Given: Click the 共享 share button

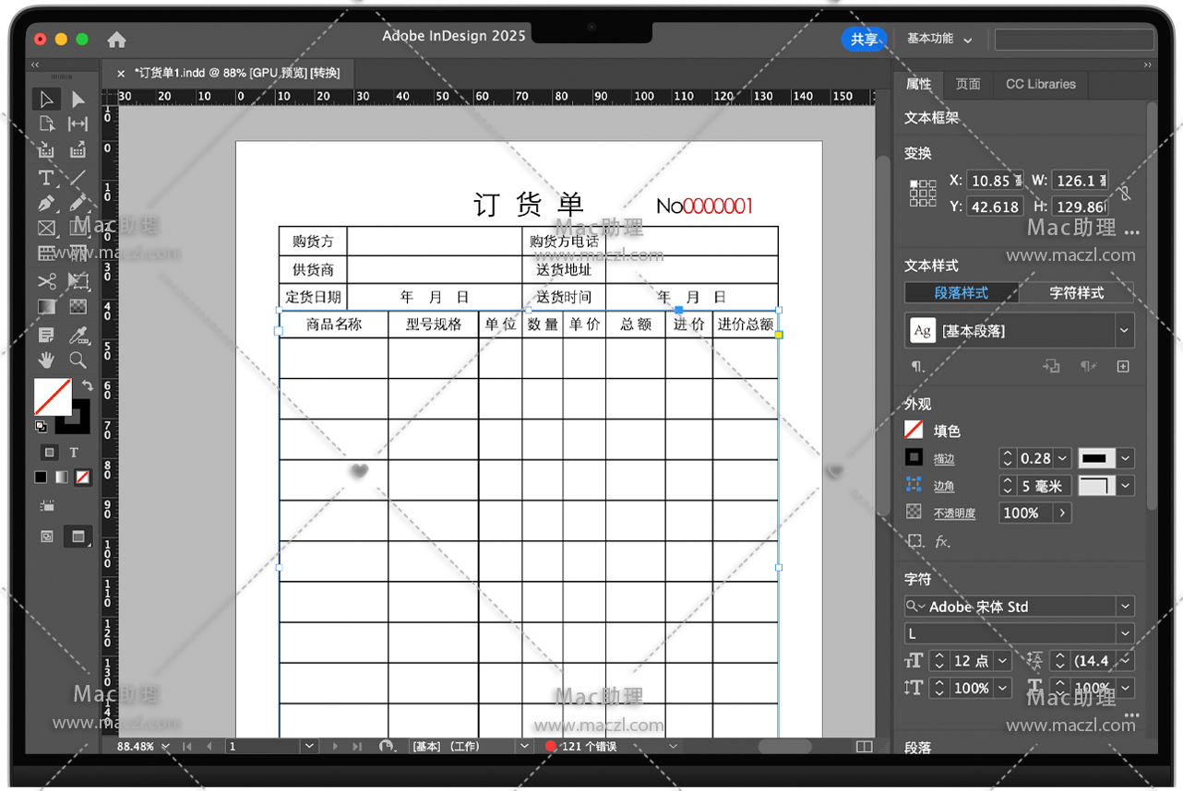Looking at the screenshot, I should (864, 40).
